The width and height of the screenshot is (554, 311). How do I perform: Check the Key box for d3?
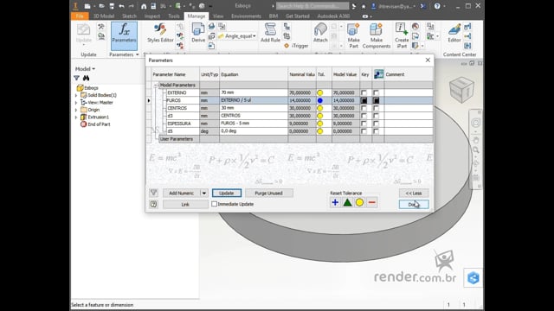click(x=364, y=116)
